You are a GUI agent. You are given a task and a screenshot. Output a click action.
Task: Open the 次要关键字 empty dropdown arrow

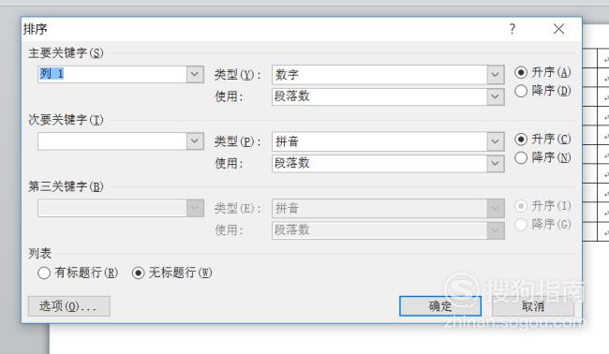click(x=195, y=140)
